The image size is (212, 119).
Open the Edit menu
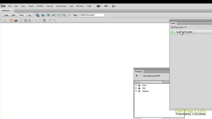(x=16, y=6)
